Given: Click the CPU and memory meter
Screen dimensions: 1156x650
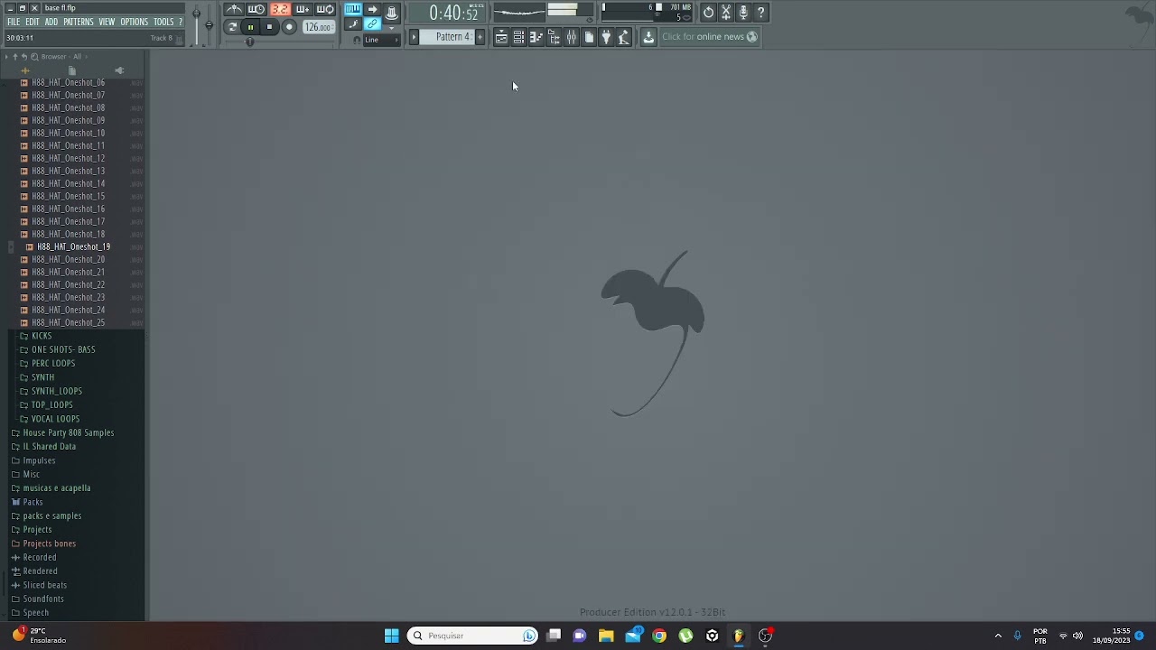Looking at the screenshot, I should pos(647,13).
